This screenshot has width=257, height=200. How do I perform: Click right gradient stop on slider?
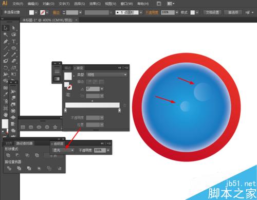[x=119, y=111]
